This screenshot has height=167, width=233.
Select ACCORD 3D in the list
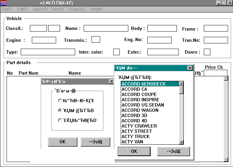(x=150, y=115)
